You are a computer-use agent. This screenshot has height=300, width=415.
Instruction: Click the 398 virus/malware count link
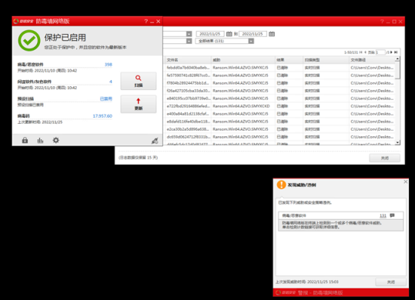click(x=109, y=65)
